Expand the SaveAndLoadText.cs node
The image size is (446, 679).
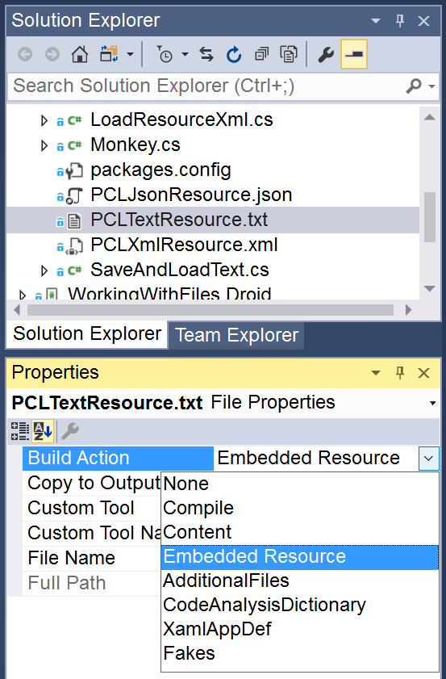44,270
